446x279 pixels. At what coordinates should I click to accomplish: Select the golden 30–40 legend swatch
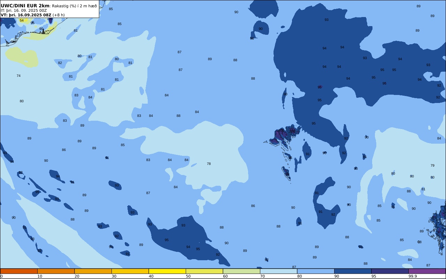pyautogui.click(x=130, y=271)
